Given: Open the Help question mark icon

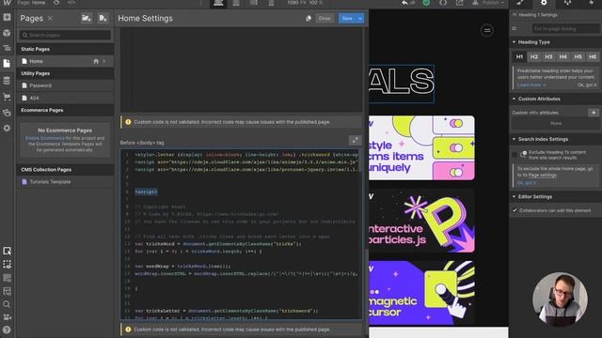Looking at the screenshot, I should (x=7, y=330).
